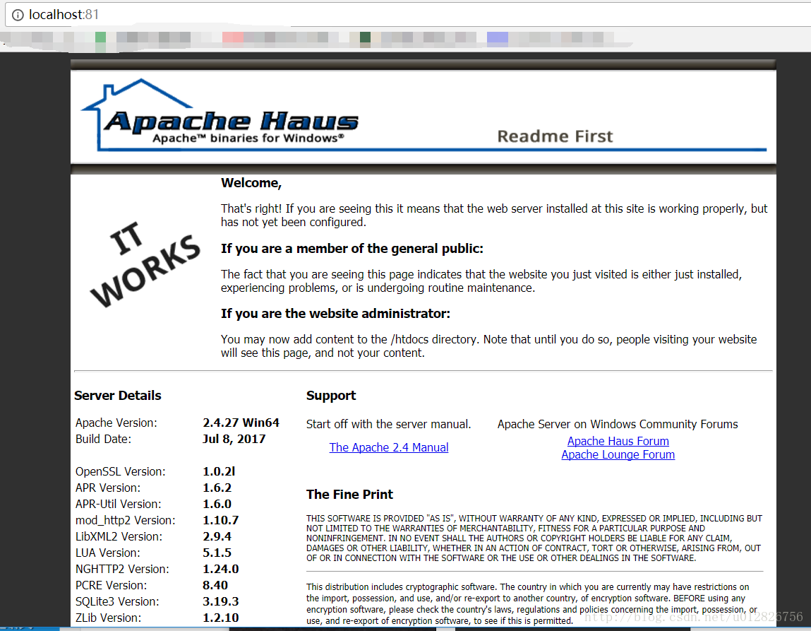Click 'Start off with the server manual.' text

(388, 425)
